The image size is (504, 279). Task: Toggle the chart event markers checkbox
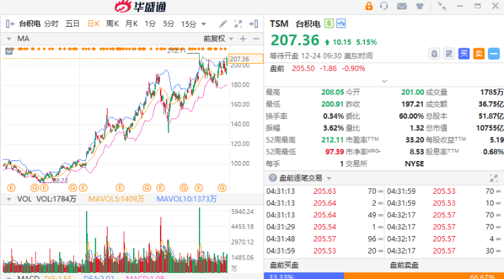click(9, 51)
